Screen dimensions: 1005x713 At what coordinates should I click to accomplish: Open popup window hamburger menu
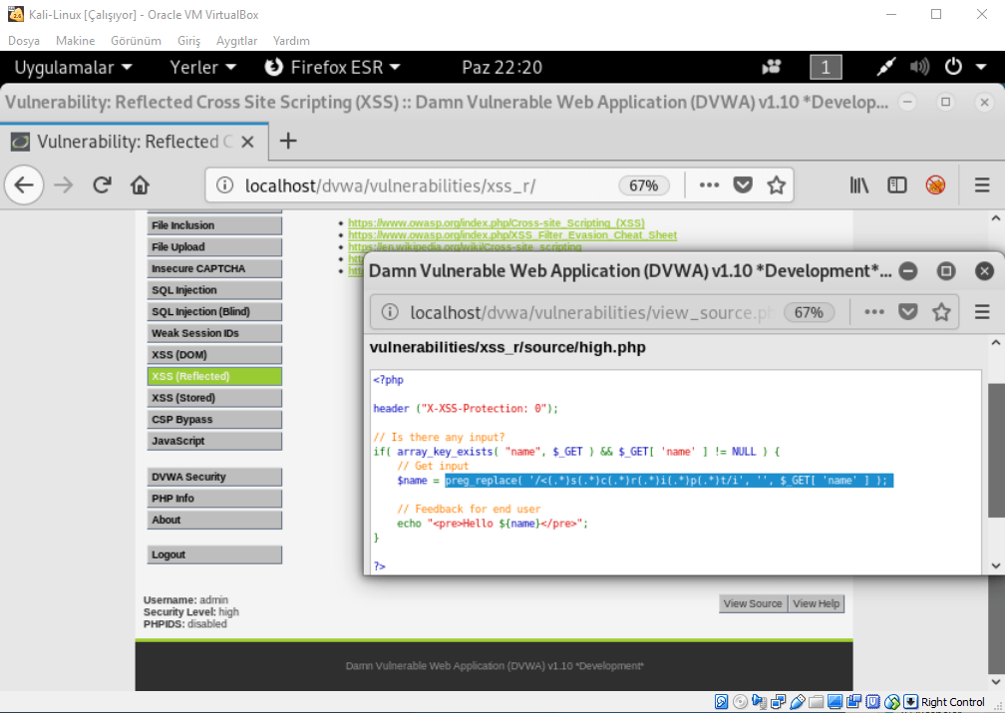pyautogui.click(x=981, y=312)
